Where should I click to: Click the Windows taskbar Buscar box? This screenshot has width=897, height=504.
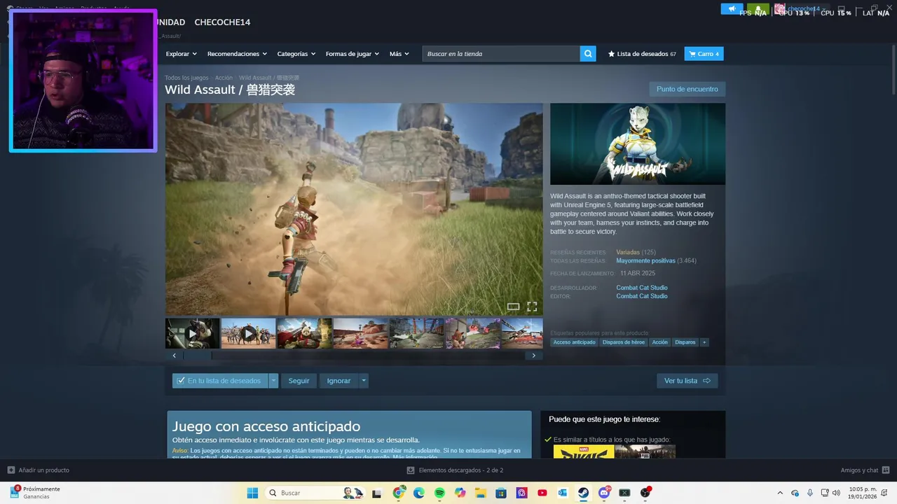(x=317, y=493)
